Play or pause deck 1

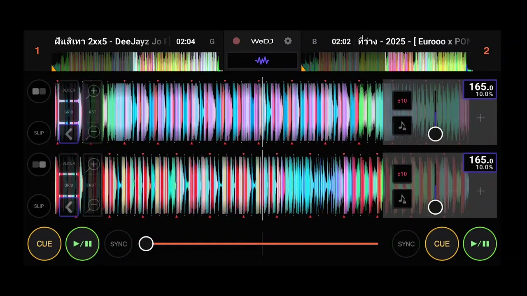(82, 244)
